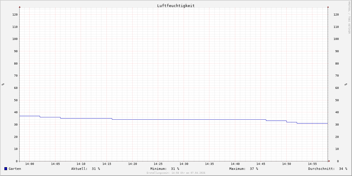Image resolution: width=352 pixels, height=176 pixels.
Task: Click the right axis 90 label
Action: tap(337, 51)
